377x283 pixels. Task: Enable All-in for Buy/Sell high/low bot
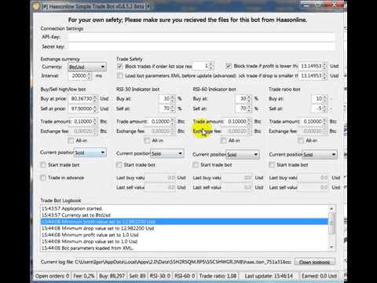click(71, 141)
